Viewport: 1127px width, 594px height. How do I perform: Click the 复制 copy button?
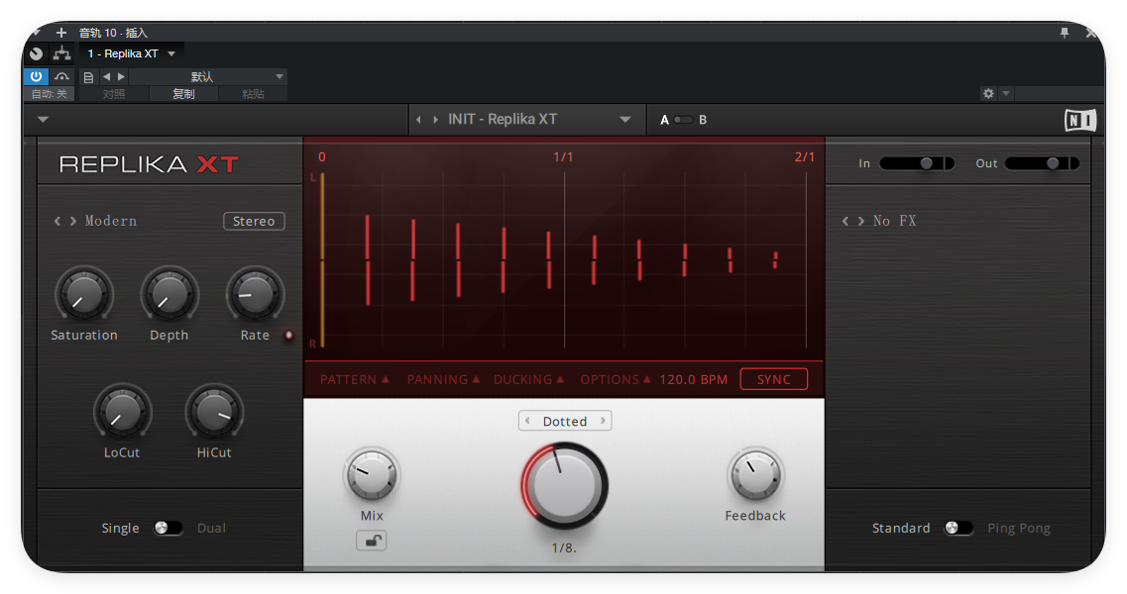pyautogui.click(x=183, y=94)
